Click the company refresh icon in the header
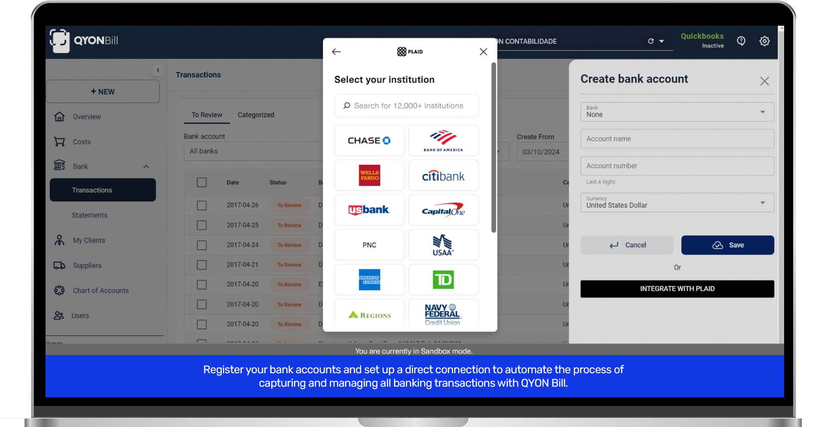 coord(651,41)
